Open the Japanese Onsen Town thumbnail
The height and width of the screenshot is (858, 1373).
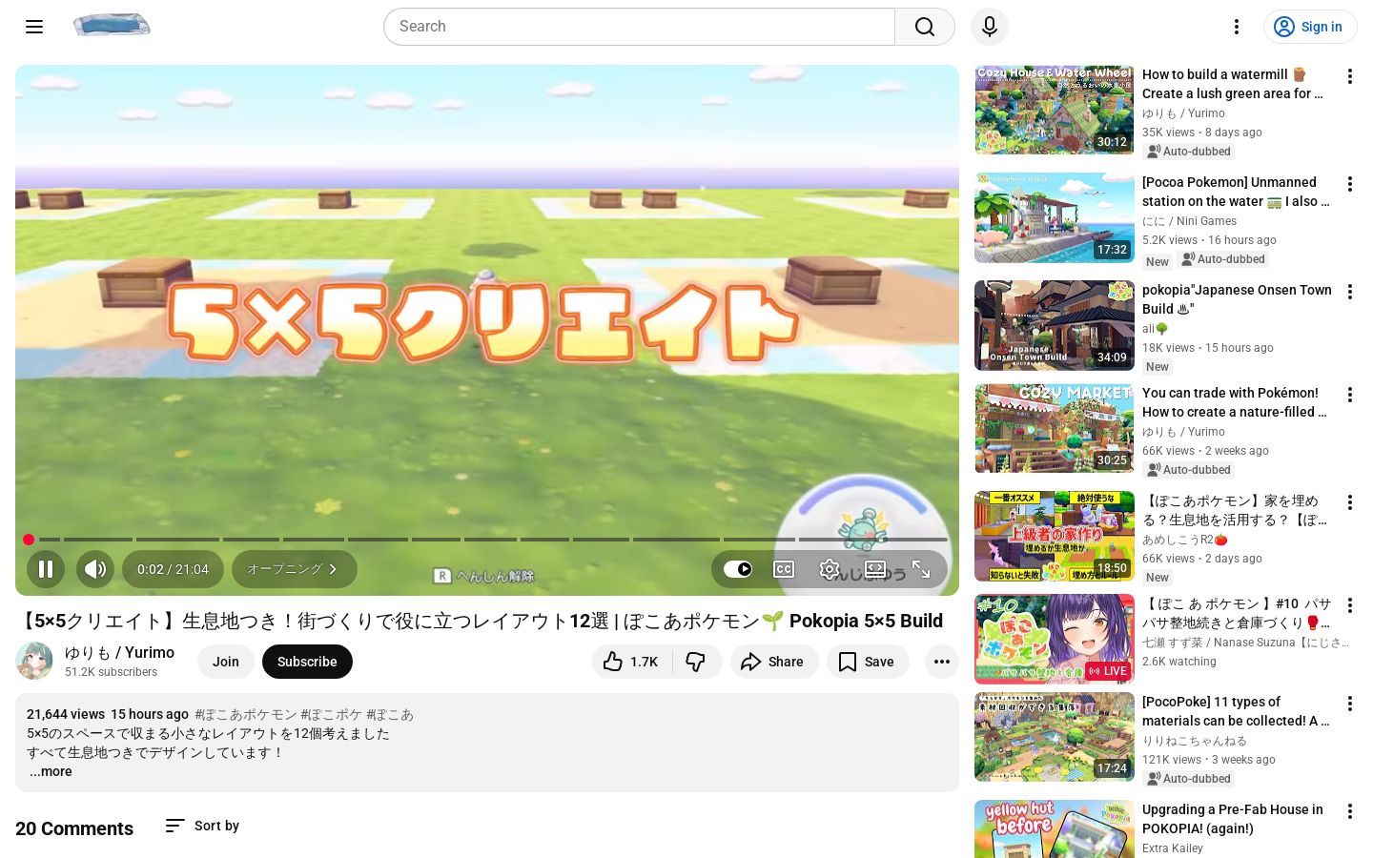tap(1055, 325)
